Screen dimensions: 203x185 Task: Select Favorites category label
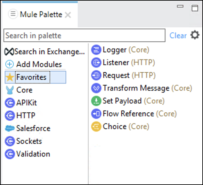31,77
